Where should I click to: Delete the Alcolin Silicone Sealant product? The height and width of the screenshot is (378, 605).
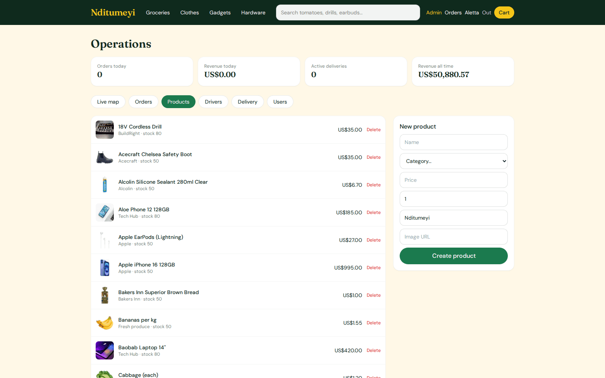click(x=374, y=185)
